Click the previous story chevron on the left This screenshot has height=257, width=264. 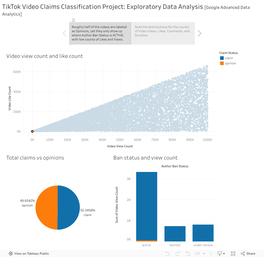point(64,33)
